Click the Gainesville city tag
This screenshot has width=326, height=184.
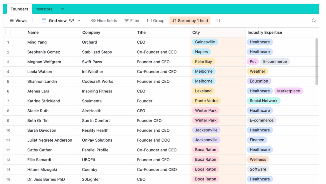coord(205,42)
